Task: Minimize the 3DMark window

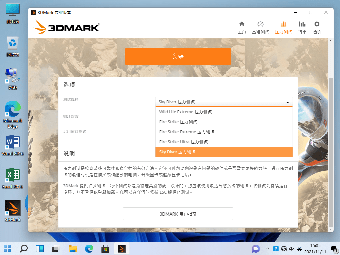Action: click(296, 12)
